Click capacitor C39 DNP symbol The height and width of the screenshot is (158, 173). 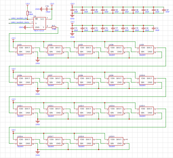tap(82, 10)
